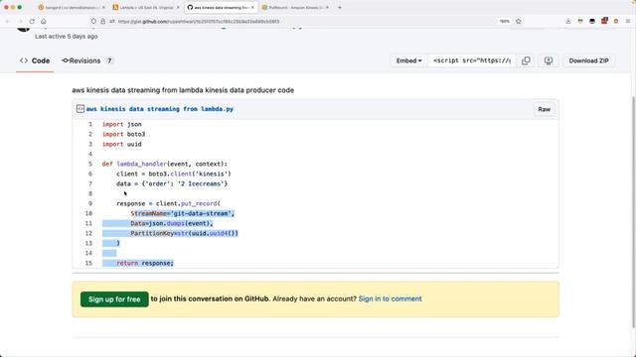Click the 'Last active 5 days ago' text
This screenshot has width=636, height=357.
click(67, 37)
